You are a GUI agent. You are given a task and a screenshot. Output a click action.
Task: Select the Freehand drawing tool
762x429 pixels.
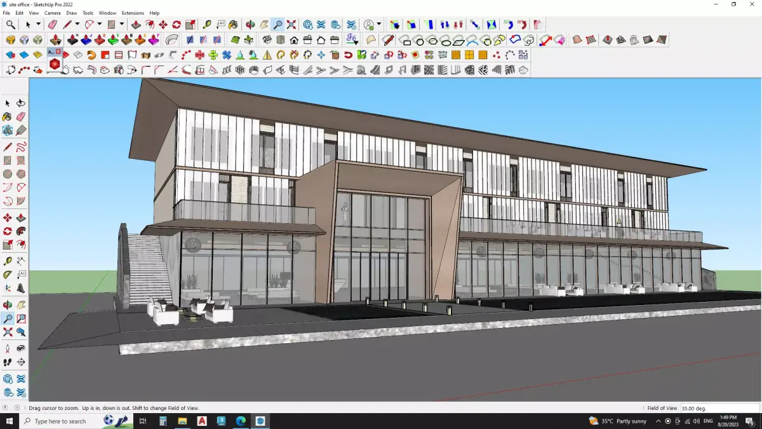pyautogui.click(x=21, y=147)
